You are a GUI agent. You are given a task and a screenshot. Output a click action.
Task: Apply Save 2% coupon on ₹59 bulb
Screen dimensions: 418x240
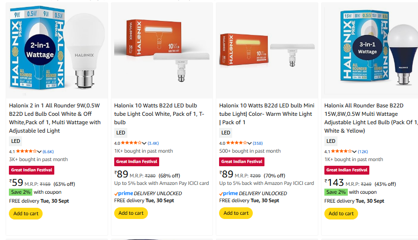coord(21,192)
